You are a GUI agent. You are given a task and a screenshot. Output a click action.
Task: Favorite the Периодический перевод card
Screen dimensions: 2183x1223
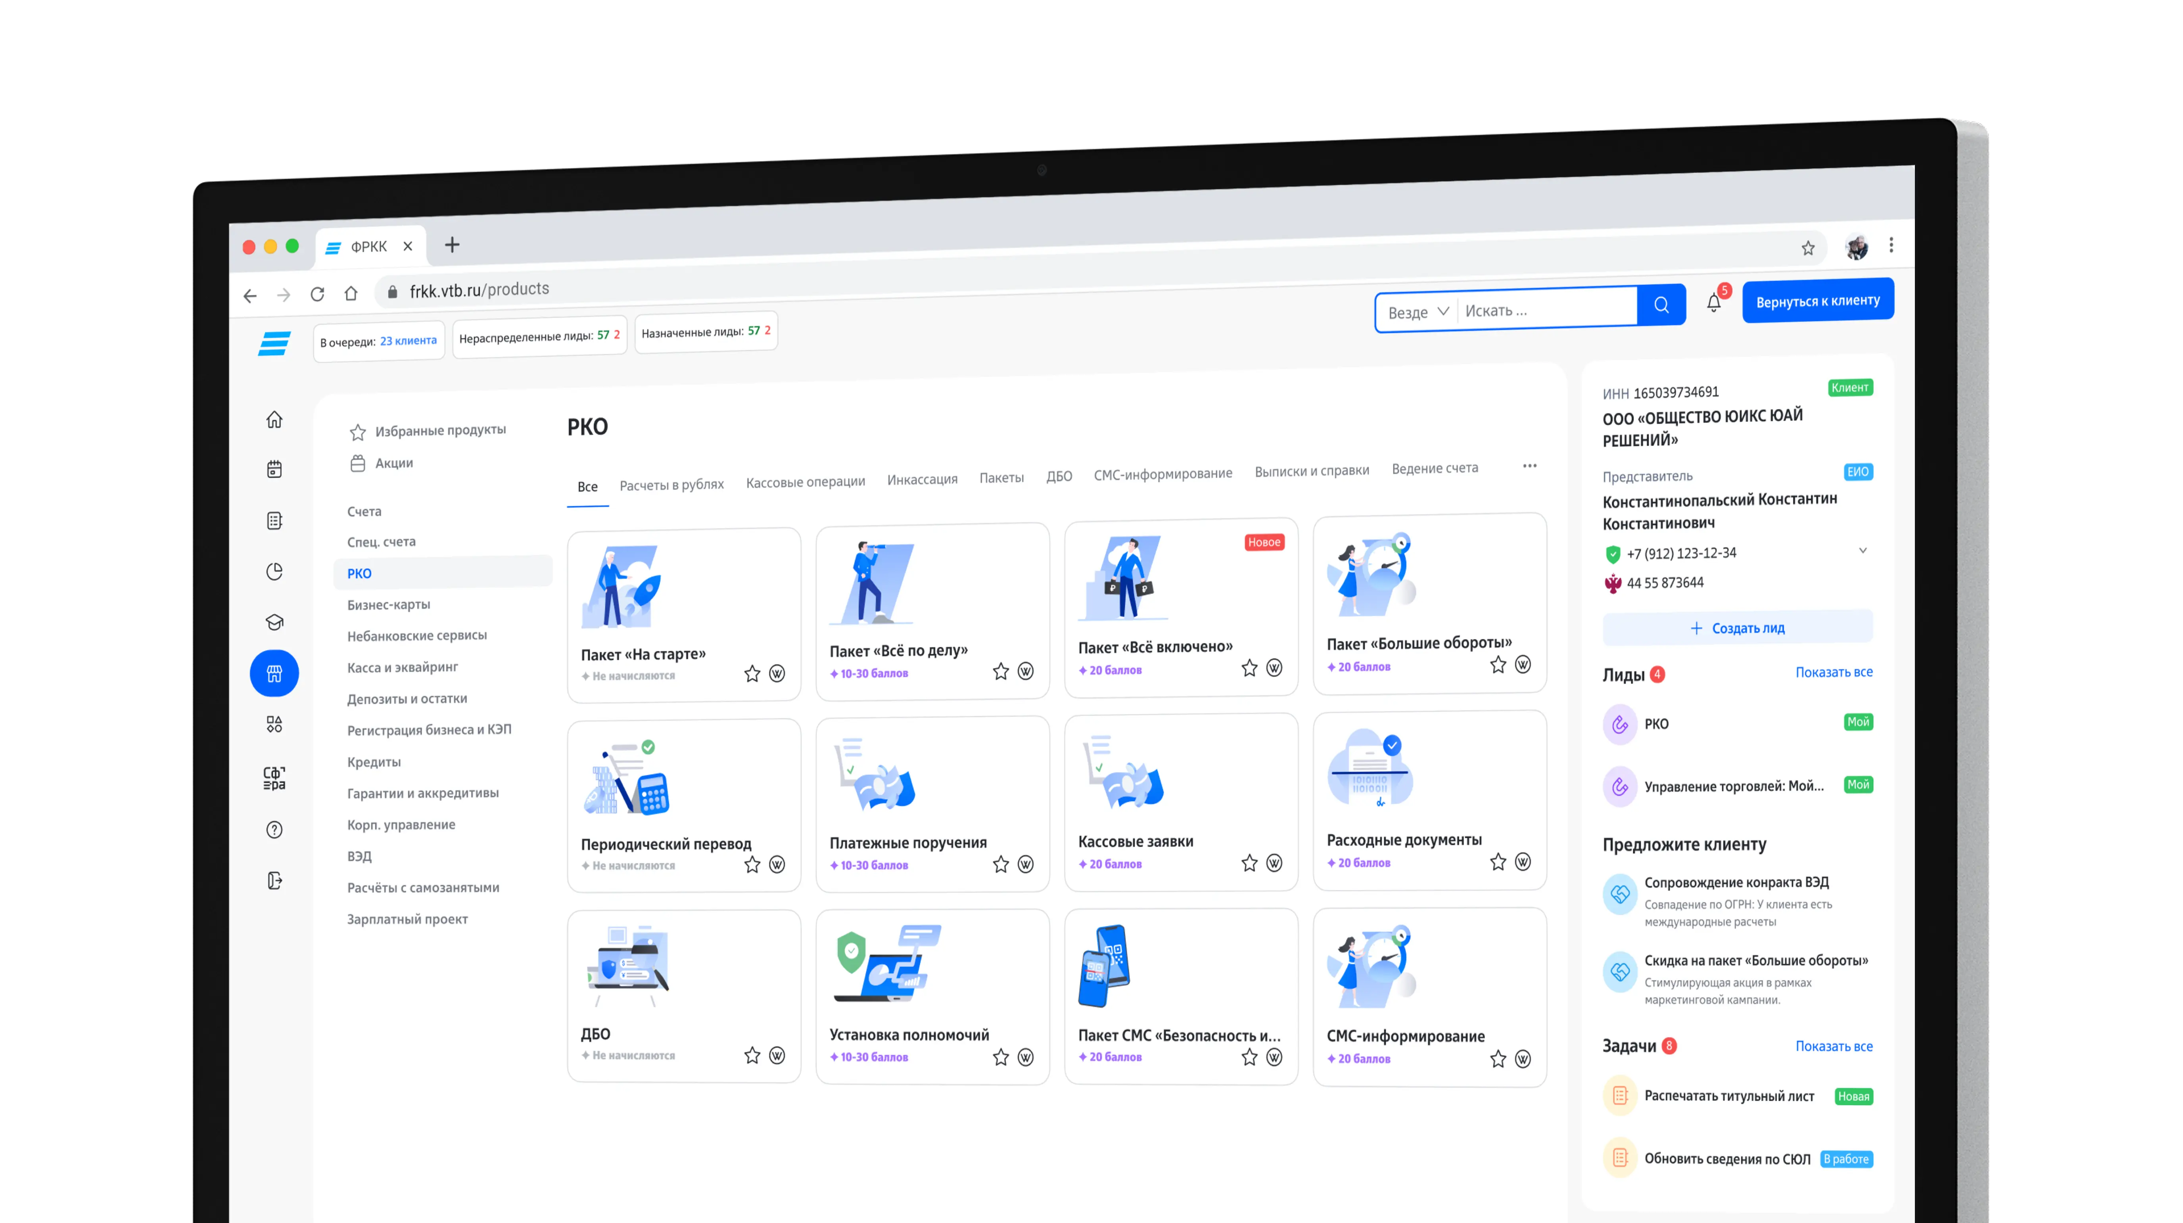(x=752, y=865)
